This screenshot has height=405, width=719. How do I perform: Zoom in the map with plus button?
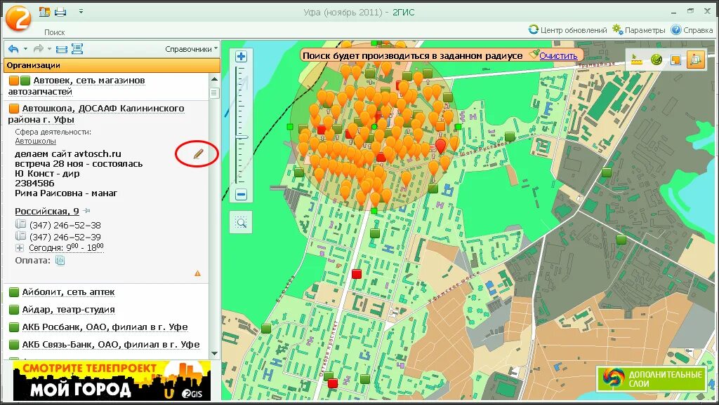click(x=242, y=57)
